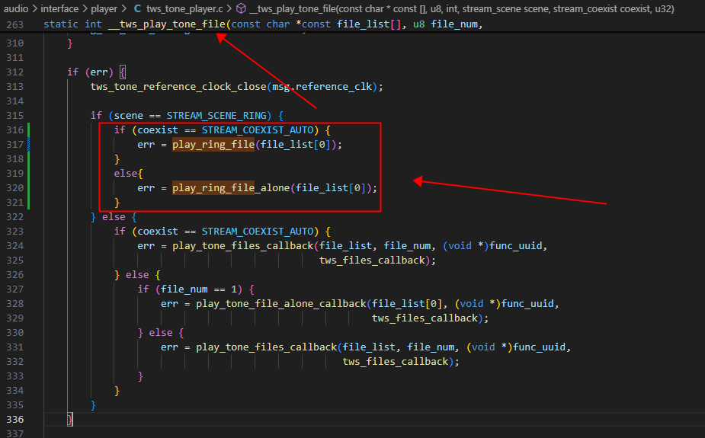The width and height of the screenshot is (705, 438).
Task: Click the C language file icon in breadcrumb
Action: 138,8
